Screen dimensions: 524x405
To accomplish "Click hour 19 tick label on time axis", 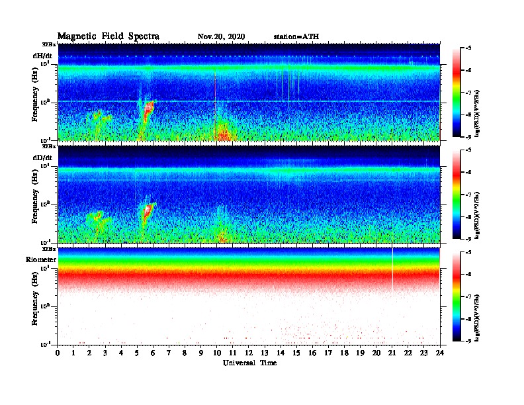I will [x=360, y=353].
